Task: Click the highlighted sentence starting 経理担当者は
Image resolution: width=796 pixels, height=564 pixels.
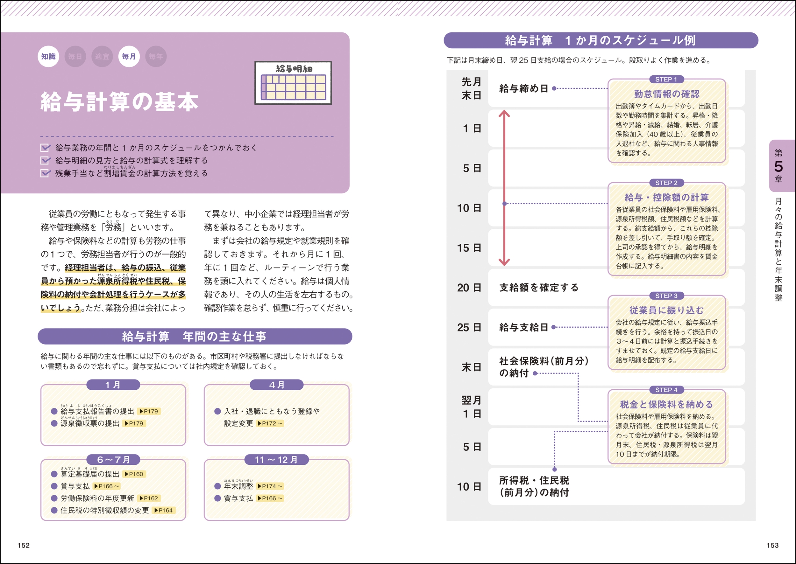Action: tap(113, 288)
